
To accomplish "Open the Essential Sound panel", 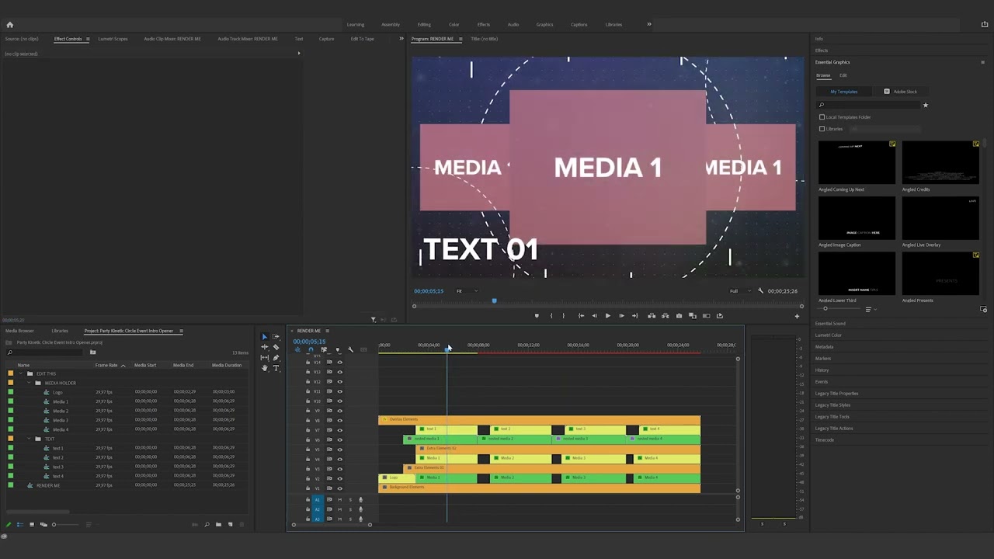I will [x=830, y=324].
